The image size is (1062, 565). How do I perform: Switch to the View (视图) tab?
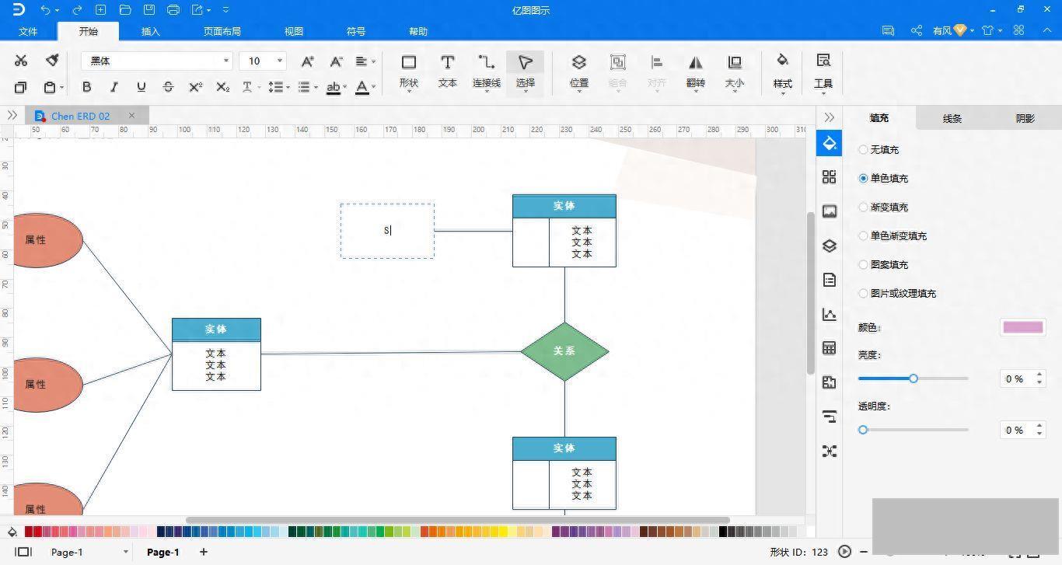click(x=294, y=31)
